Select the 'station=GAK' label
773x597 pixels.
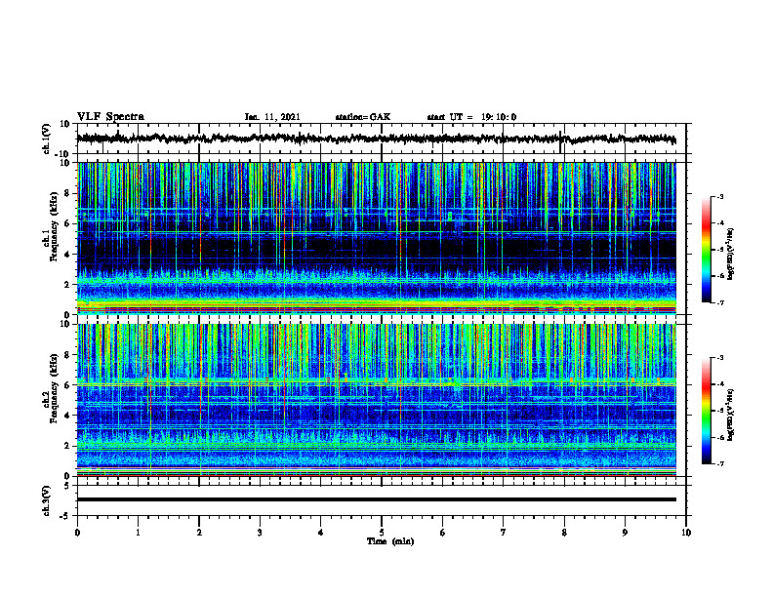coord(363,117)
